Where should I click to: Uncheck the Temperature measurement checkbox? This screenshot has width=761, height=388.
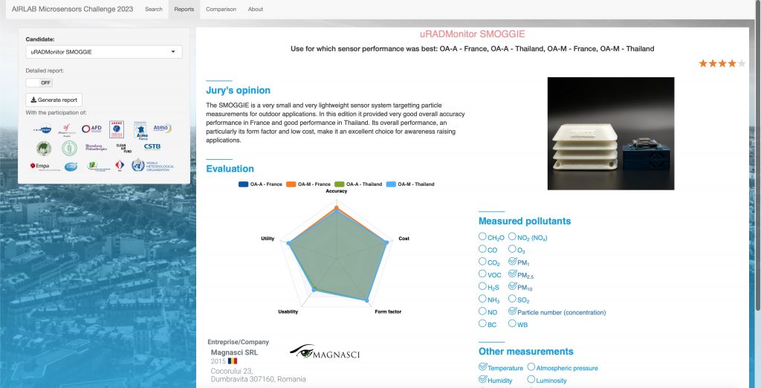point(482,366)
